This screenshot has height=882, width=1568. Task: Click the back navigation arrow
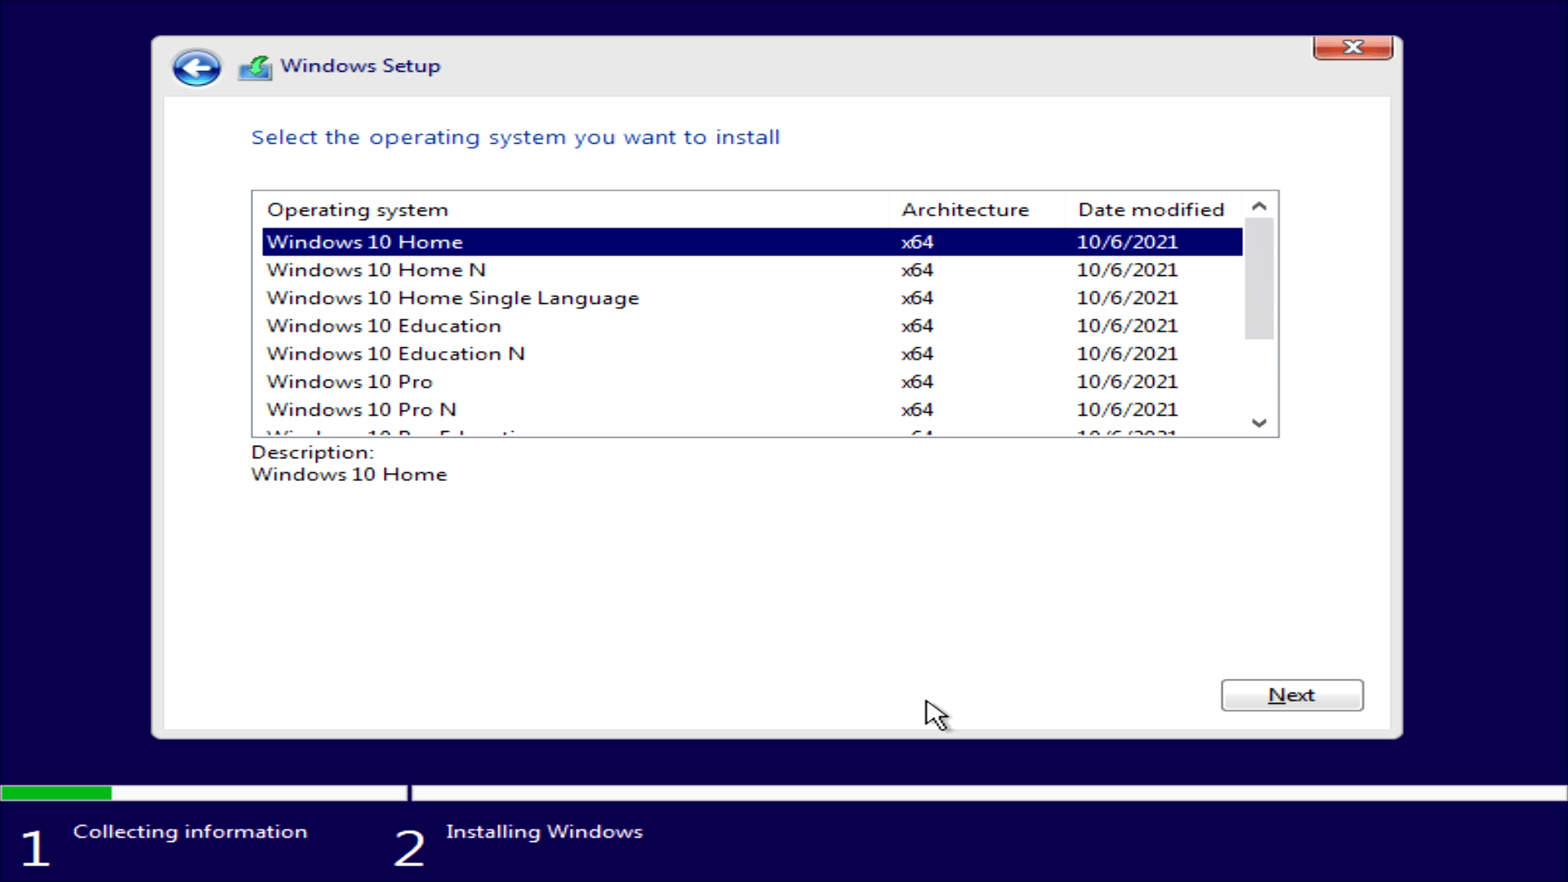(196, 67)
